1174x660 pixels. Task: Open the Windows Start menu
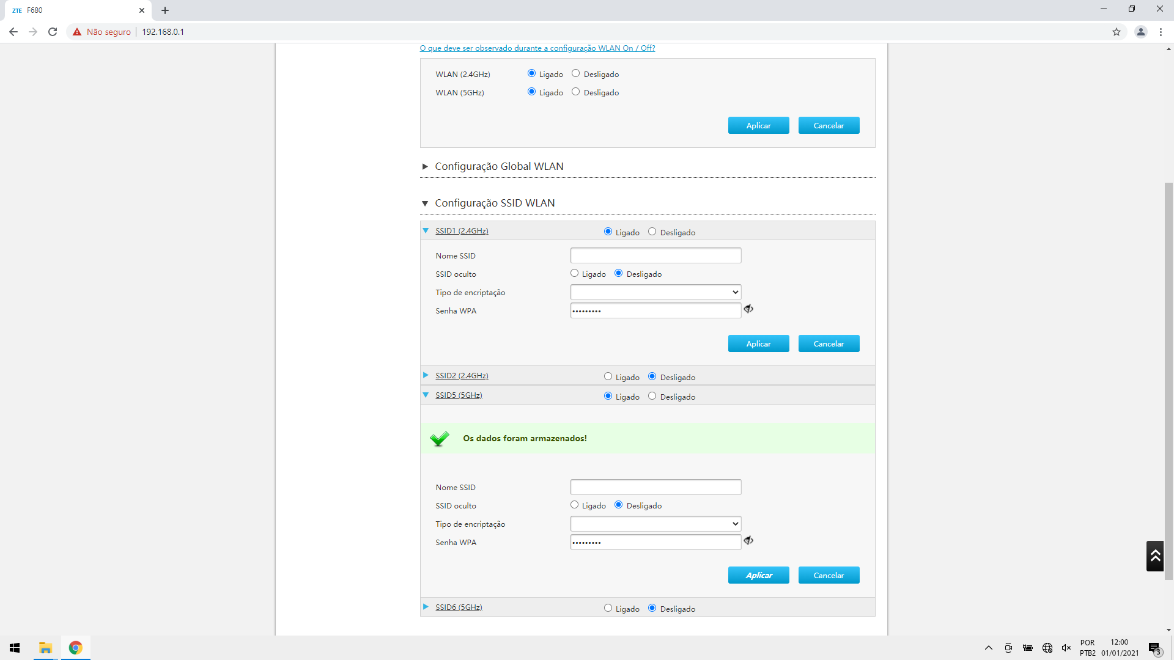15,648
